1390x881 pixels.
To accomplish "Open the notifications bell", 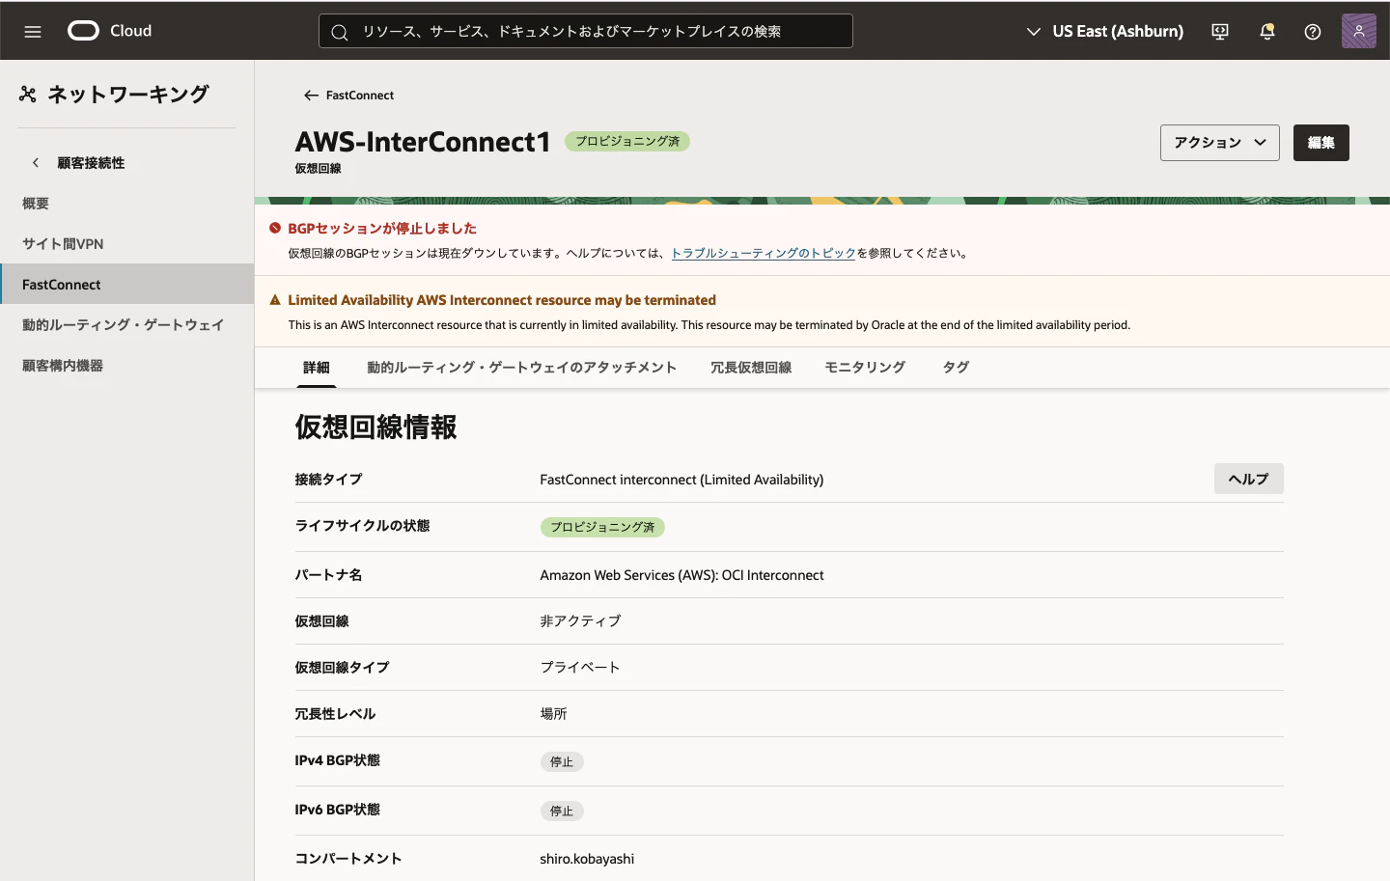I will pos(1267,32).
